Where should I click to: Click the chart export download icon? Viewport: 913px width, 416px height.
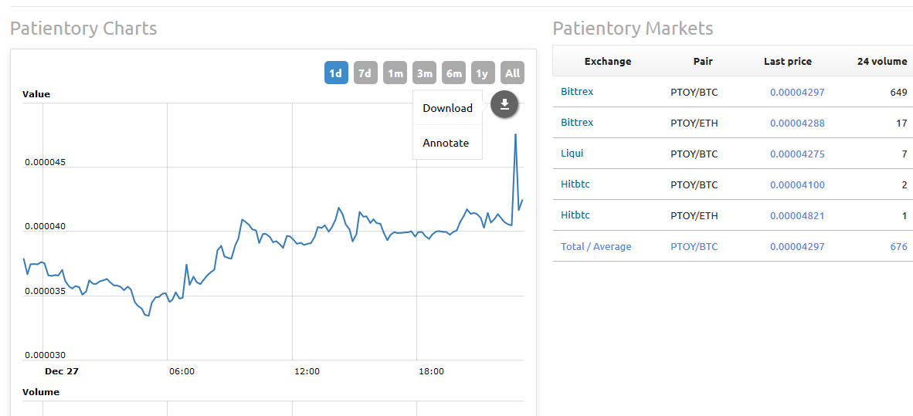[x=505, y=105]
